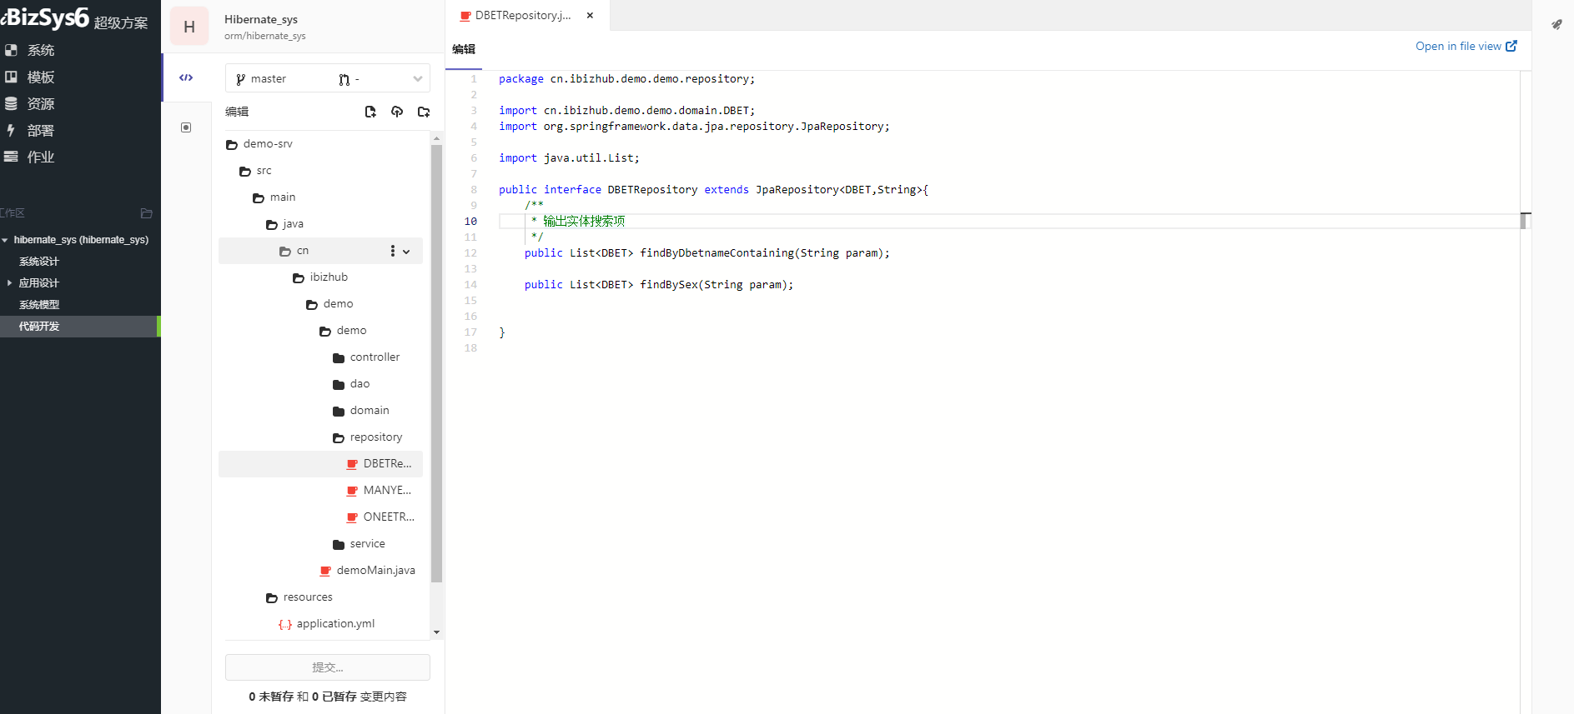The width and height of the screenshot is (1574, 714).
Task: Create a new file in the tree
Action: 370,112
